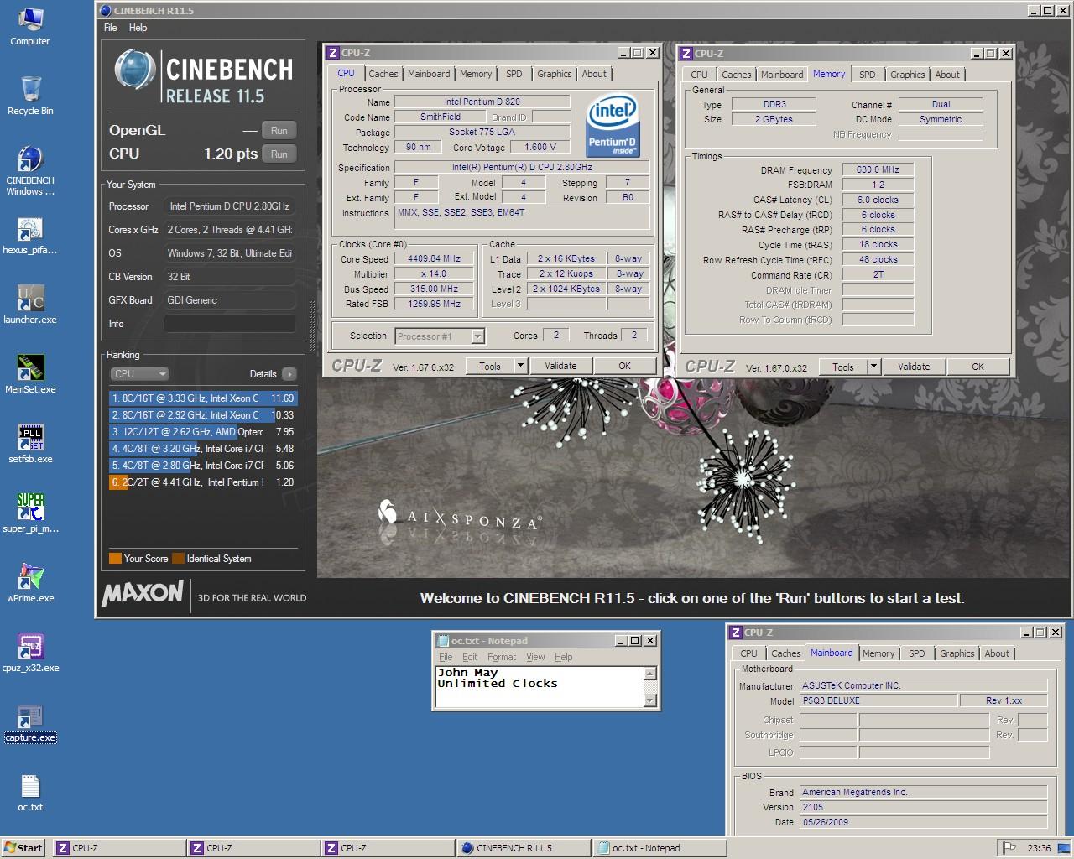Open the Recycle Bin icon
The width and height of the screenshot is (1074, 859).
pos(30,96)
